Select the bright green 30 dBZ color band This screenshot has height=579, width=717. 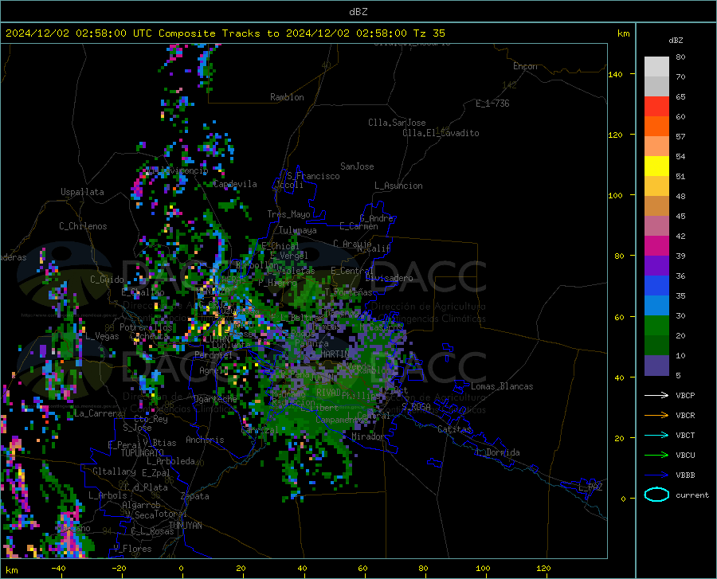click(x=656, y=326)
